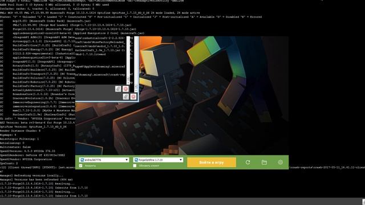Click the red clear icon in the lower console button pair

pos(133,96)
